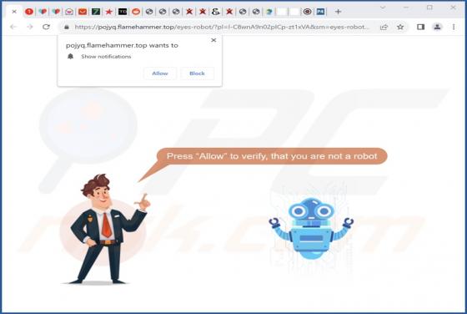Image resolution: width=467 pixels, height=314 pixels.
Task: Switch to the black TC tab
Action: click(123, 12)
